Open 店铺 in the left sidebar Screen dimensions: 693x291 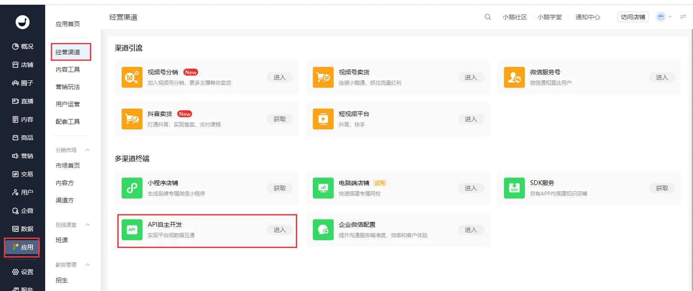click(x=23, y=65)
